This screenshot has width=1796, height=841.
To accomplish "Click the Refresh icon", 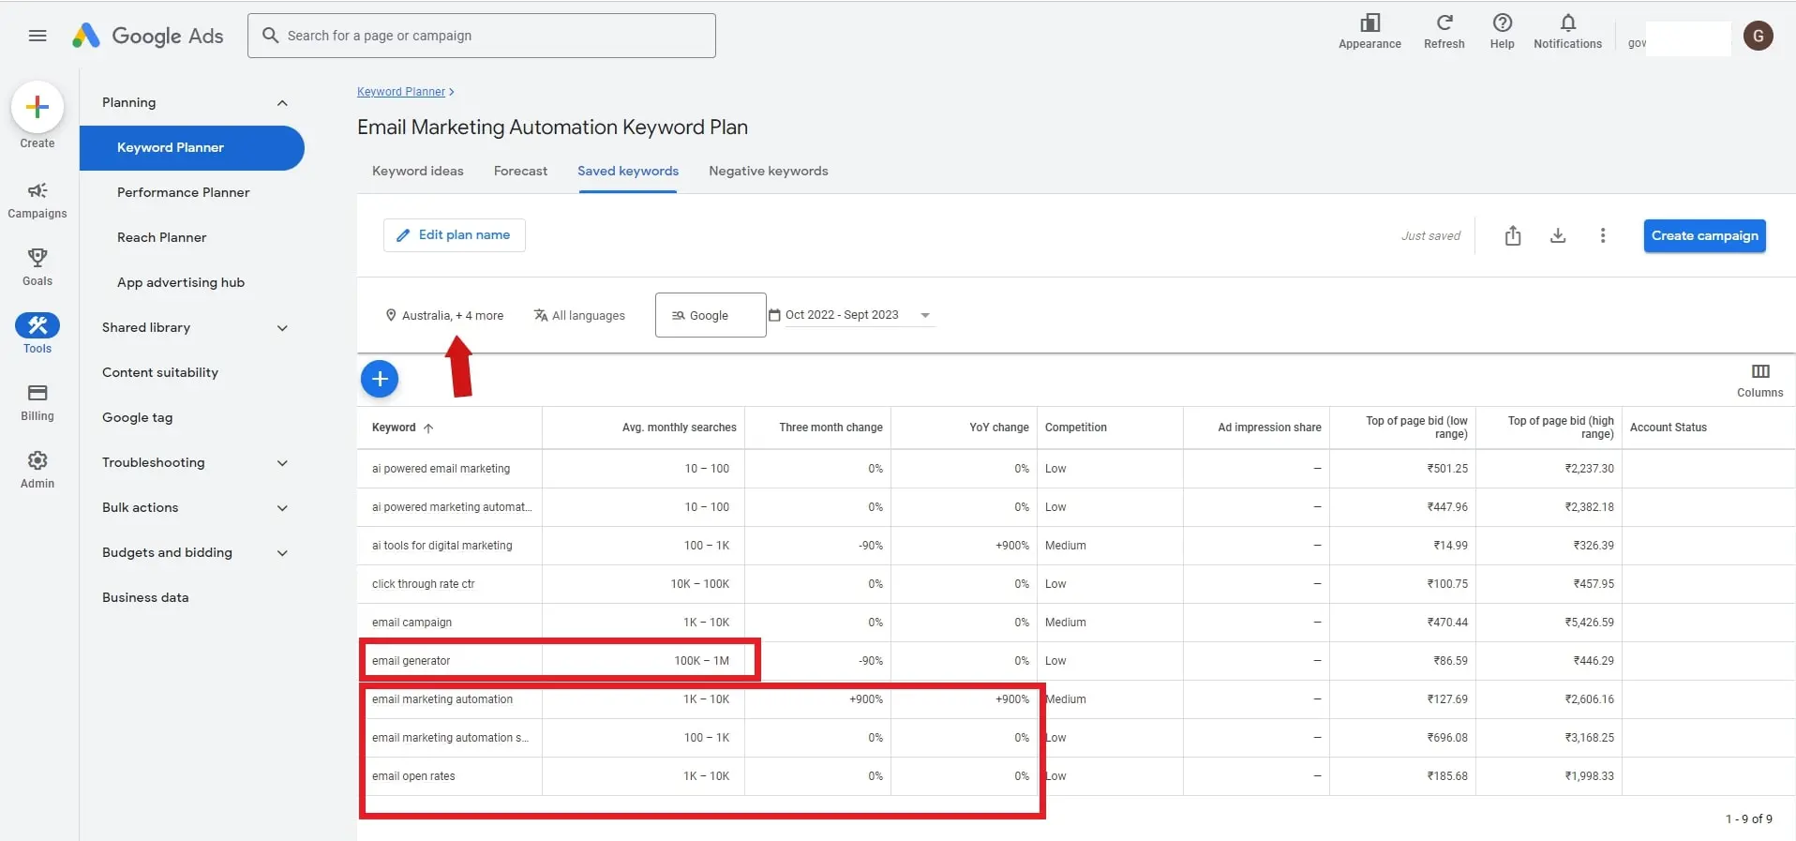I will (1444, 31).
